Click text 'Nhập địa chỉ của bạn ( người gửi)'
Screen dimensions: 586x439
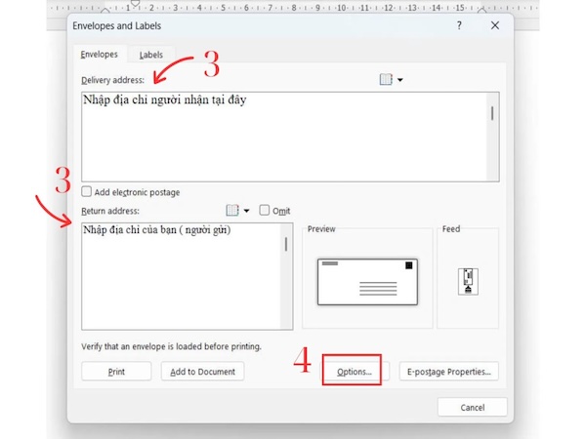[x=157, y=230]
